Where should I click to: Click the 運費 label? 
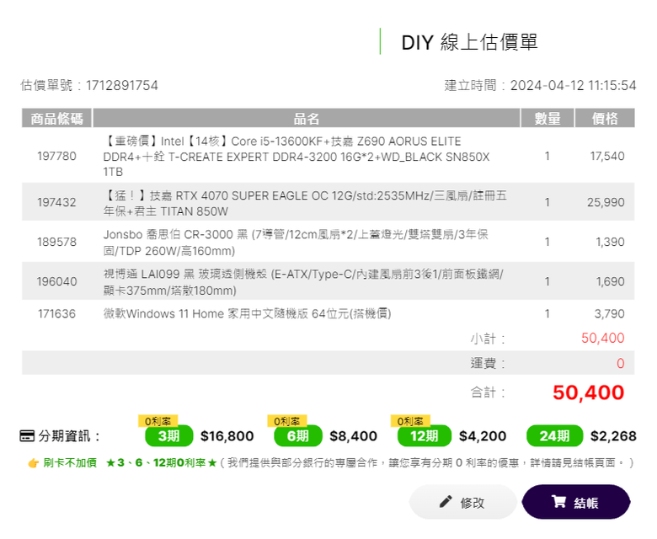tap(488, 363)
